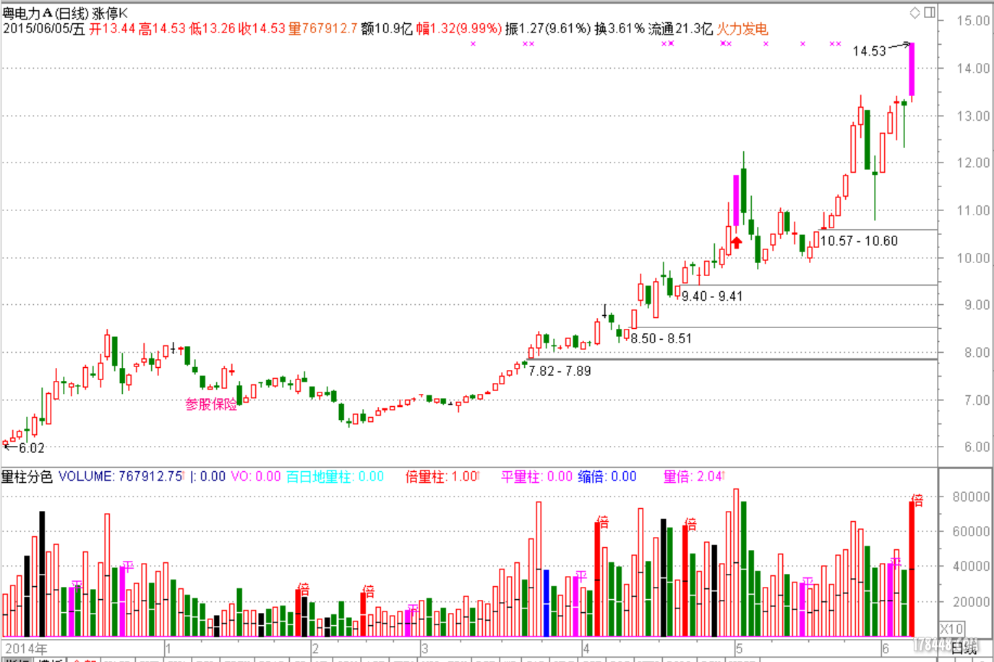Viewport: 994px width, 662px height.
Task: Click the 倍 marker above the latest volume bar
Action: click(917, 499)
